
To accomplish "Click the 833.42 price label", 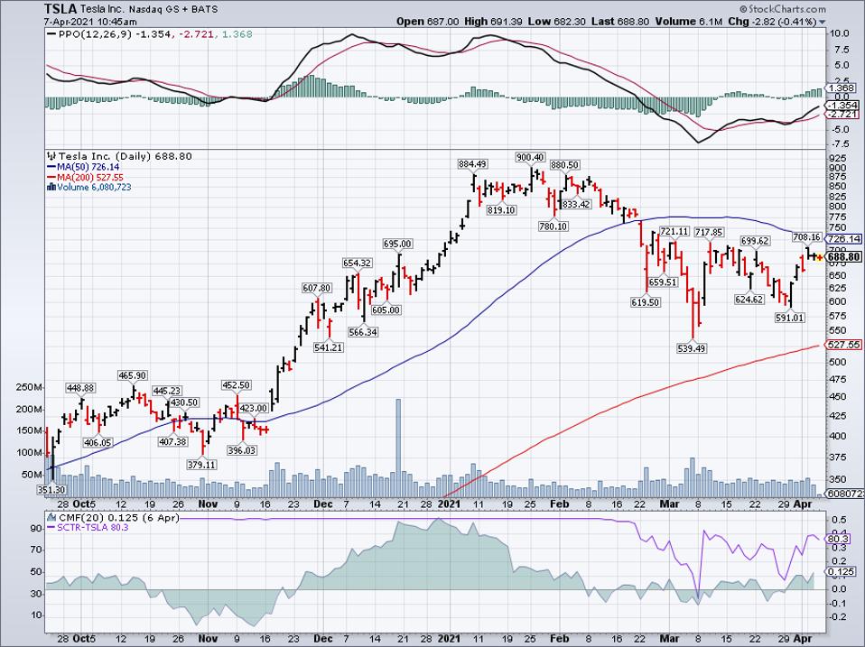I will [576, 204].
